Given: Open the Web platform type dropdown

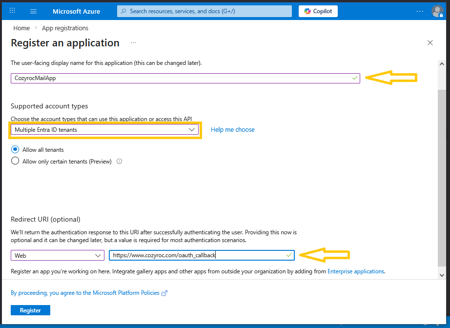Looking at the screenshot, I should coord(58,255).
